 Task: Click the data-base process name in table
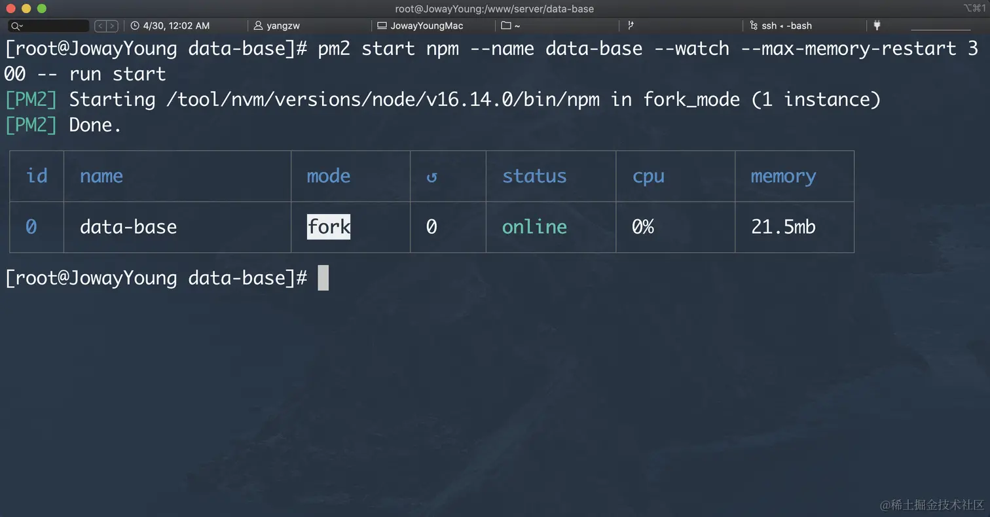click(128, 226)
